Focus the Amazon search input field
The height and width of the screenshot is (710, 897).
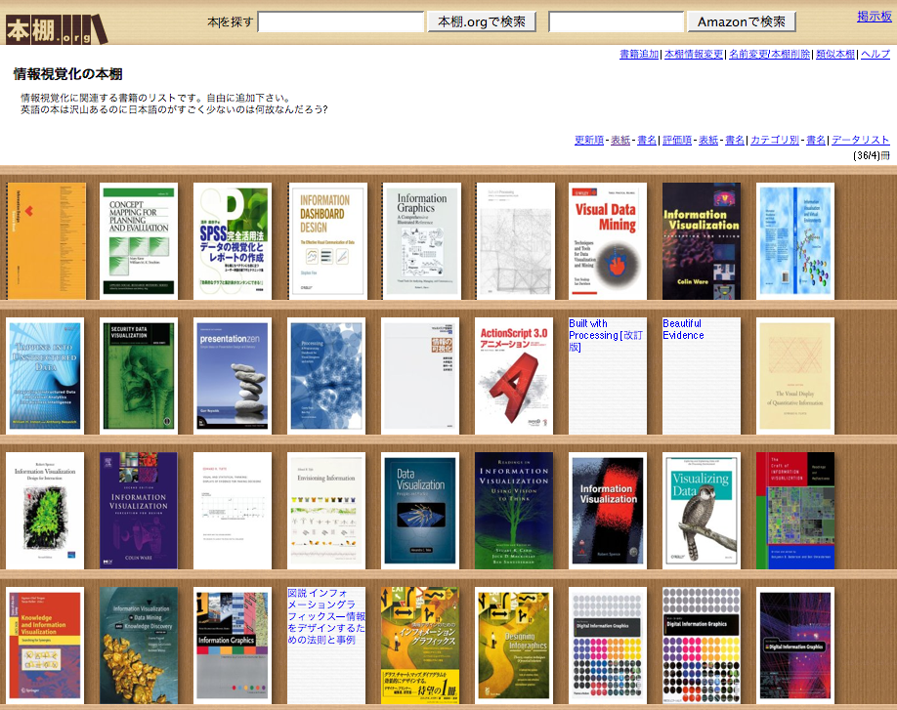617,21
